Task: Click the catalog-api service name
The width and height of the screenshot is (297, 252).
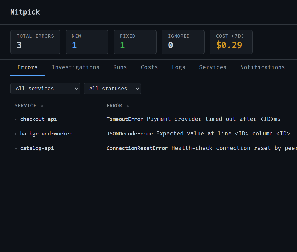Action: pos(37,148)
